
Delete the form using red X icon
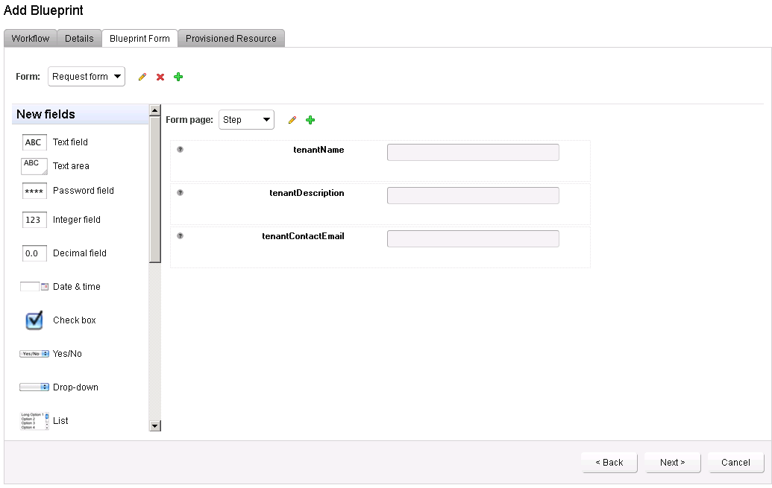160,77
